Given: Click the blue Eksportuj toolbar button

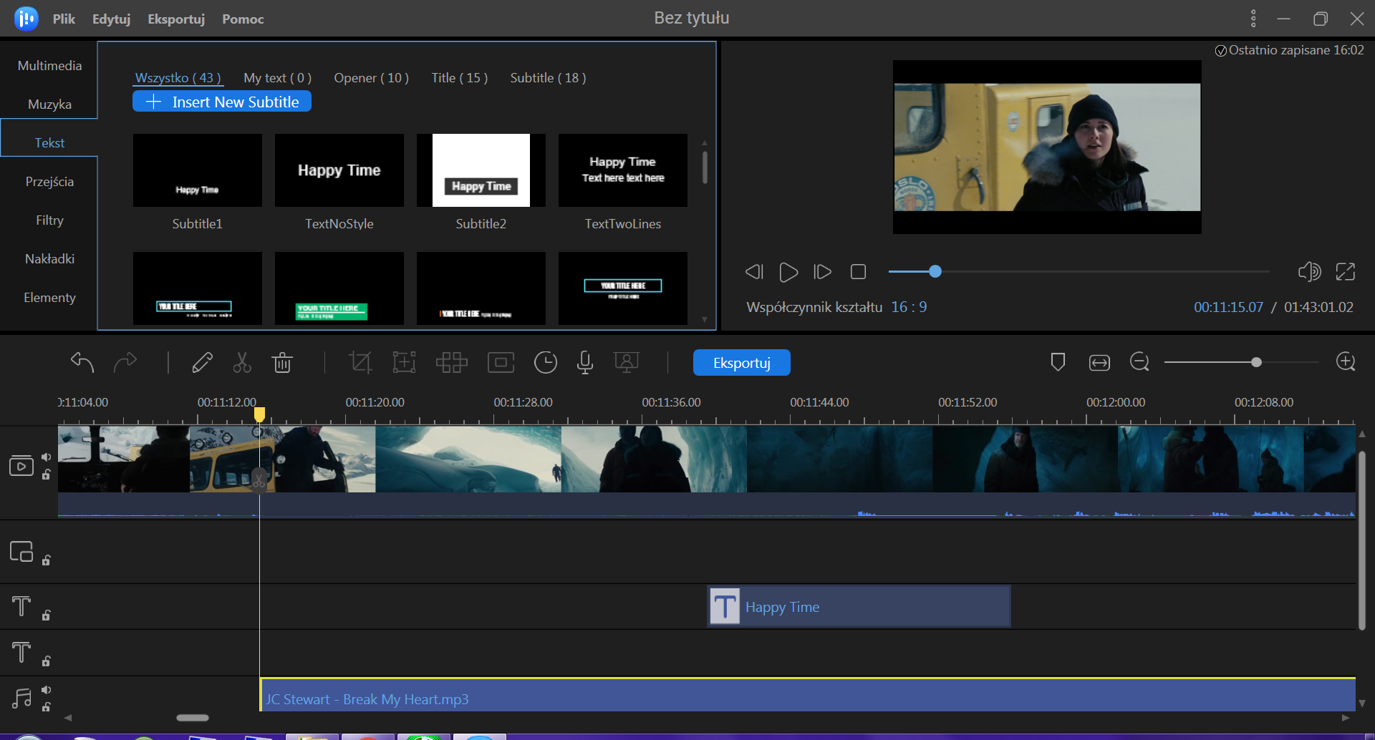Looking at the screenshot, I should [742, 363].
